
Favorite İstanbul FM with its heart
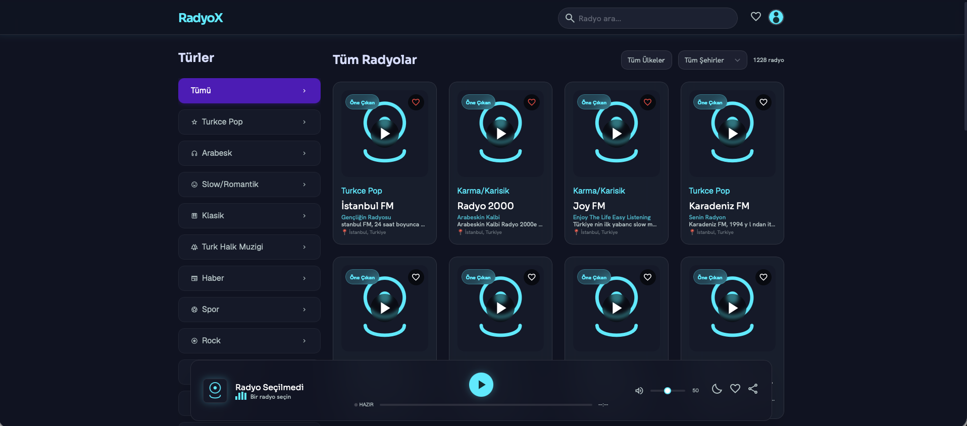click(x=416, y=102)
